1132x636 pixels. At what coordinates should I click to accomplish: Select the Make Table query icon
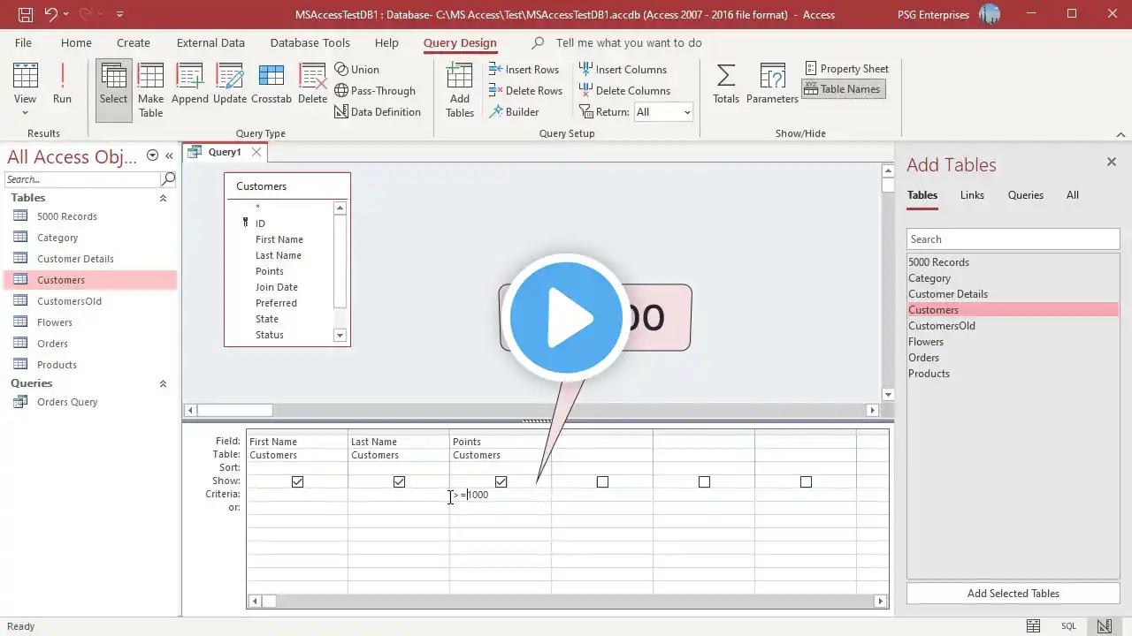coord(150,89)
